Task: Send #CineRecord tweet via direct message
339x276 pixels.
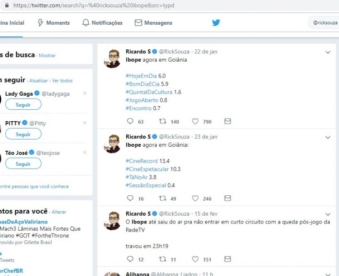Action: click(227, 199)
